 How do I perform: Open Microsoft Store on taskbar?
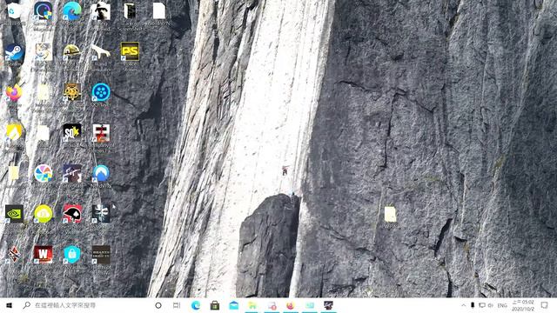[215, 305]
